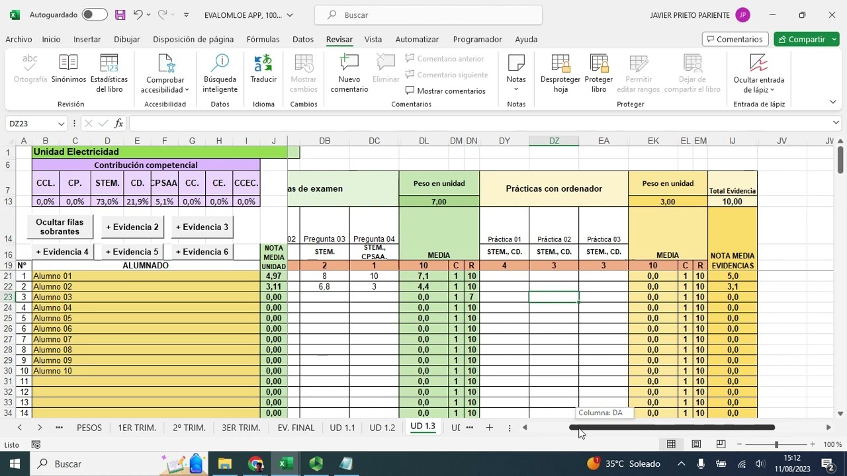This screenshot has width=847, height=476.
Task: Click the horizontal scrollbar thumb
Action: click(672, 428)
